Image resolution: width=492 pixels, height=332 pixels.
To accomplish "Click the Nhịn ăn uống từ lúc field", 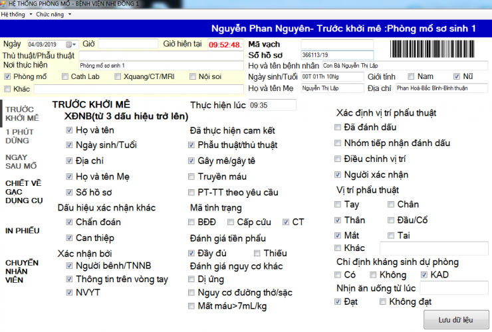I will pyautogui.click(x=454, y=288).
